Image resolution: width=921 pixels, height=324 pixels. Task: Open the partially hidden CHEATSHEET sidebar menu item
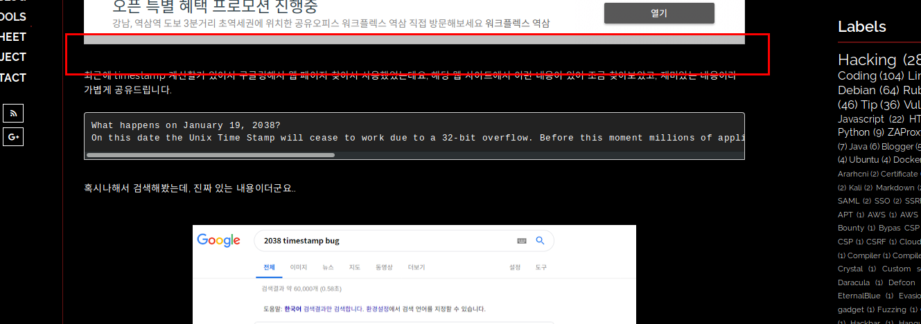click(13, 37)
